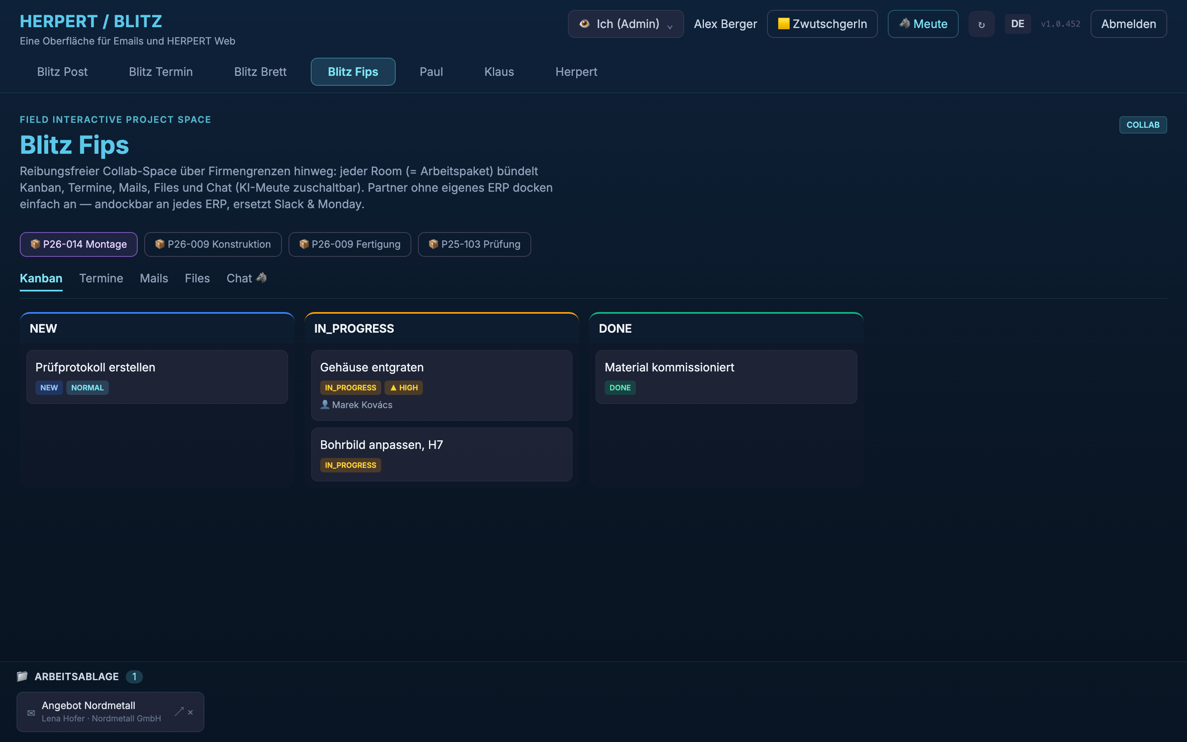The image size is (1187, 742).
Task: Switch to the Mails sub-tab
Action: [x=154, y=278]
